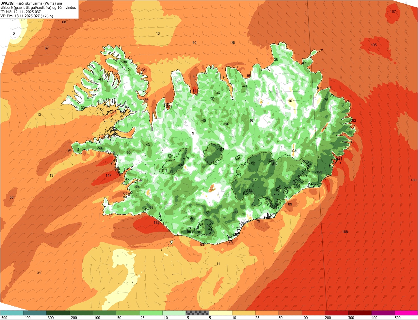This screenshot has width=418, height=320.
Task: Click the value -97 on the southern glacier
Action: [x=208, y=226]
